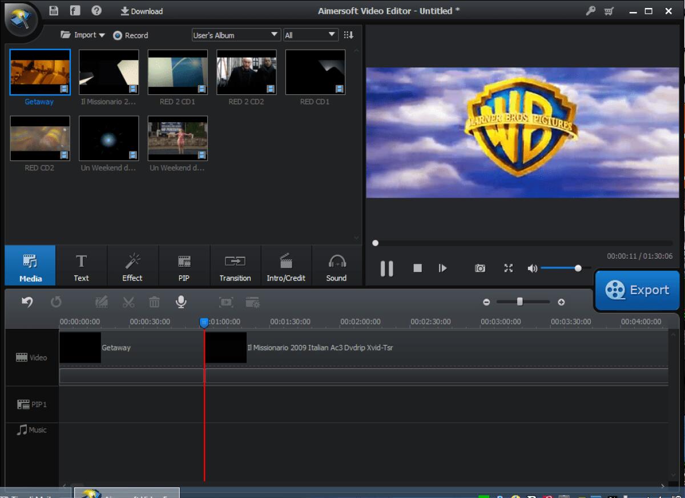The height and width of the screenshot is (498, 685).
Task: Select the Getaway clip thumbnail
Action: click(x=39, y=72)
